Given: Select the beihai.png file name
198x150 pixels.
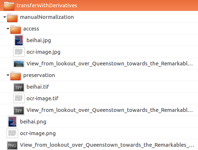Looking at the screenshot, I should 33,122.
